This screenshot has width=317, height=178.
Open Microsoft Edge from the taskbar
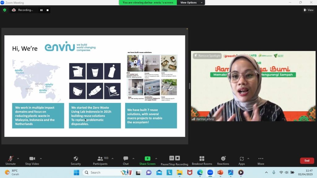tap(200, 172)
